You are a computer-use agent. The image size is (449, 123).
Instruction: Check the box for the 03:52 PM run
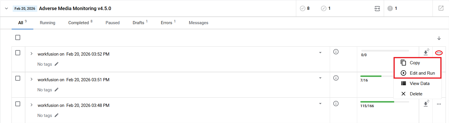tap(18, 53)
